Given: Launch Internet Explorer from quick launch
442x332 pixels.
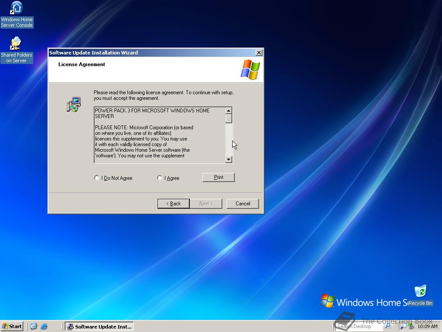Looking at the screenshot, I should click(x=44, y=326).
